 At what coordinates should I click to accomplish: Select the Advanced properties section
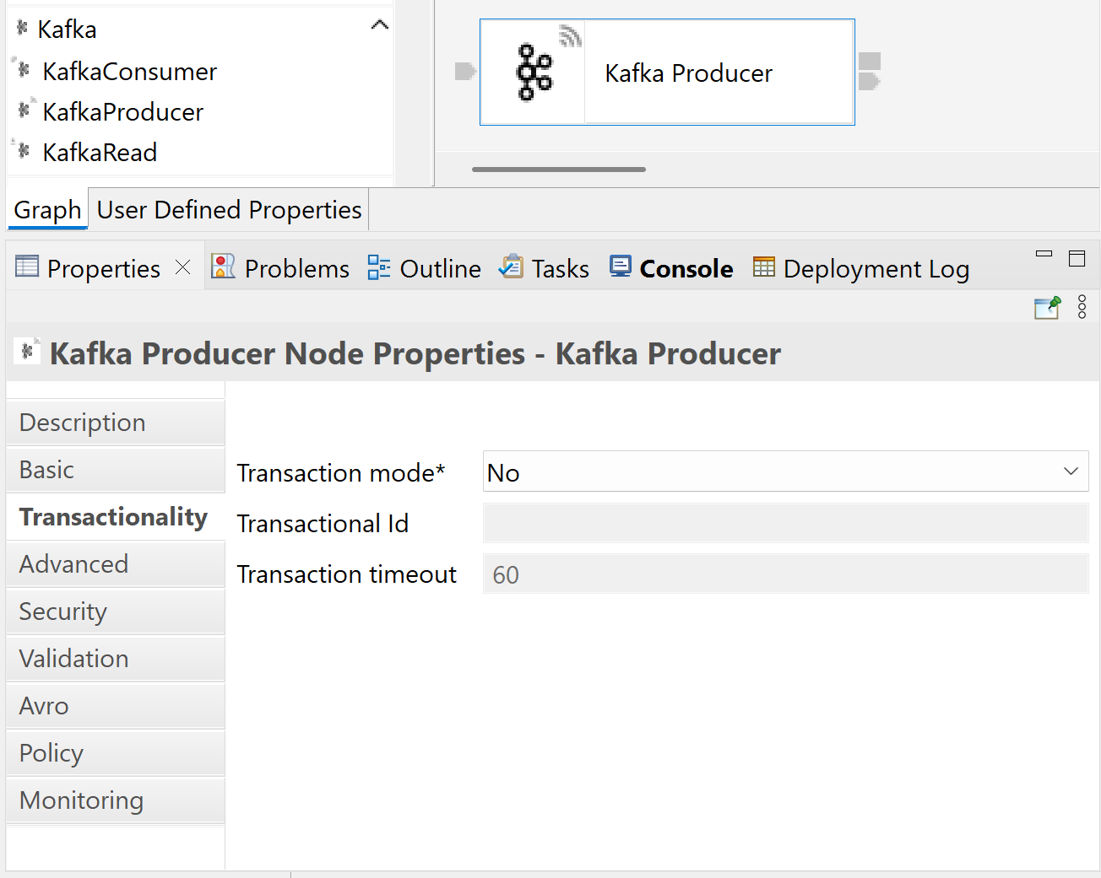[73, 564]
